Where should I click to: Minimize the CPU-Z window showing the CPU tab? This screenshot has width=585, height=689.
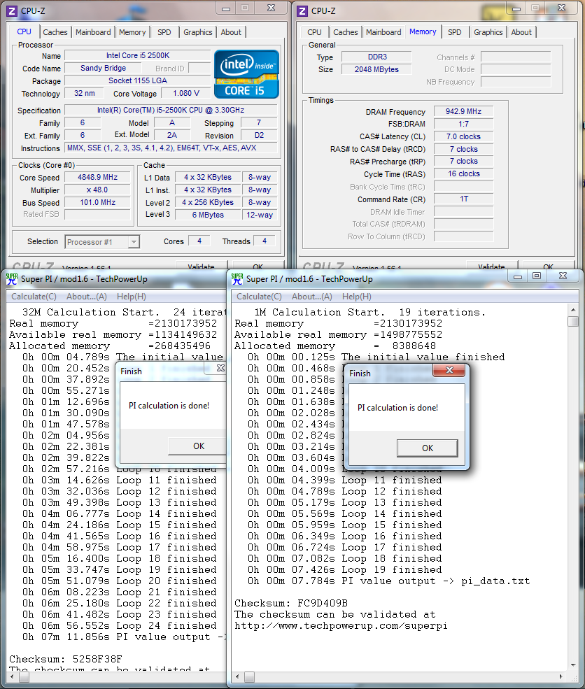pos(226,8)
